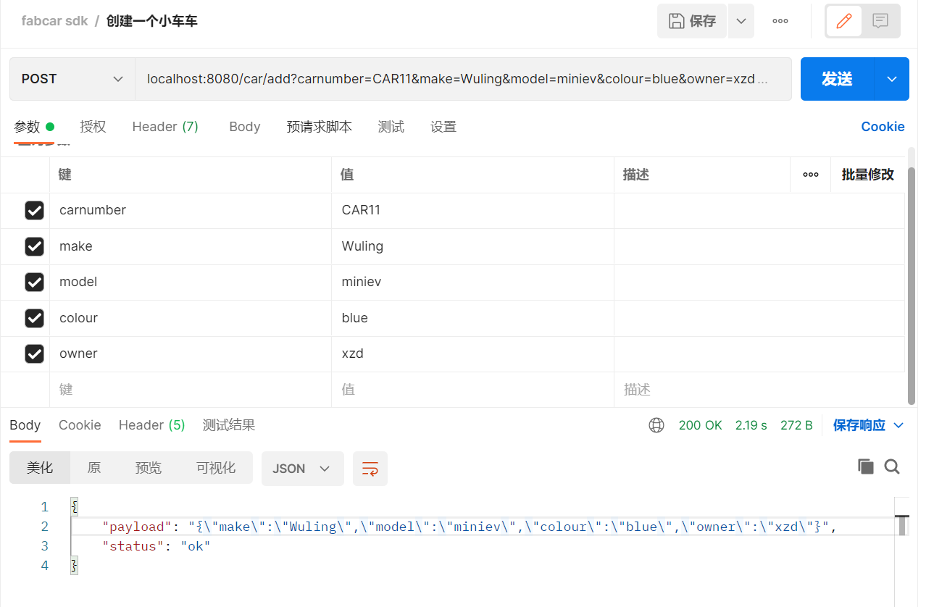Open the more options ellipsis in the top bar
The height and width of the screenshot is (607, 934).
click(780, 20)
